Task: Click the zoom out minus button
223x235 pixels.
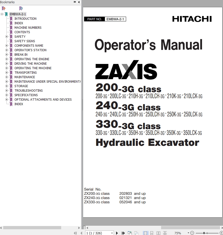Action: (192, 233)
